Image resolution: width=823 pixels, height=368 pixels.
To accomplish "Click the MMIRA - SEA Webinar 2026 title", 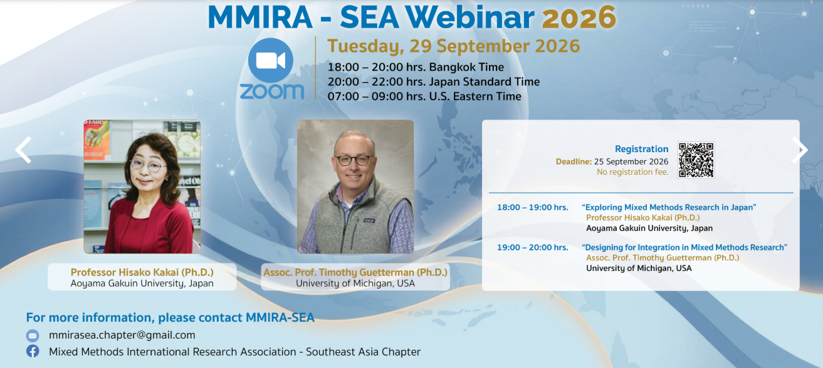I will pyautogui.click(x=412, y=17).
